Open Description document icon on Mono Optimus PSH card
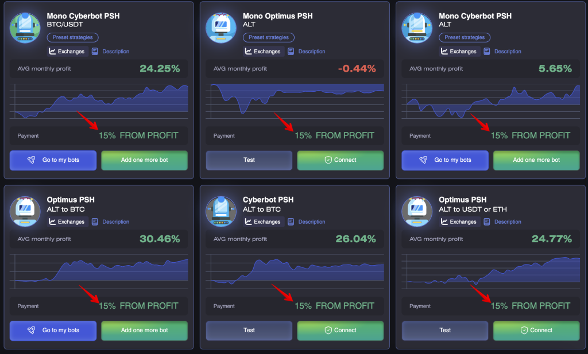 [x=291, y=51]
